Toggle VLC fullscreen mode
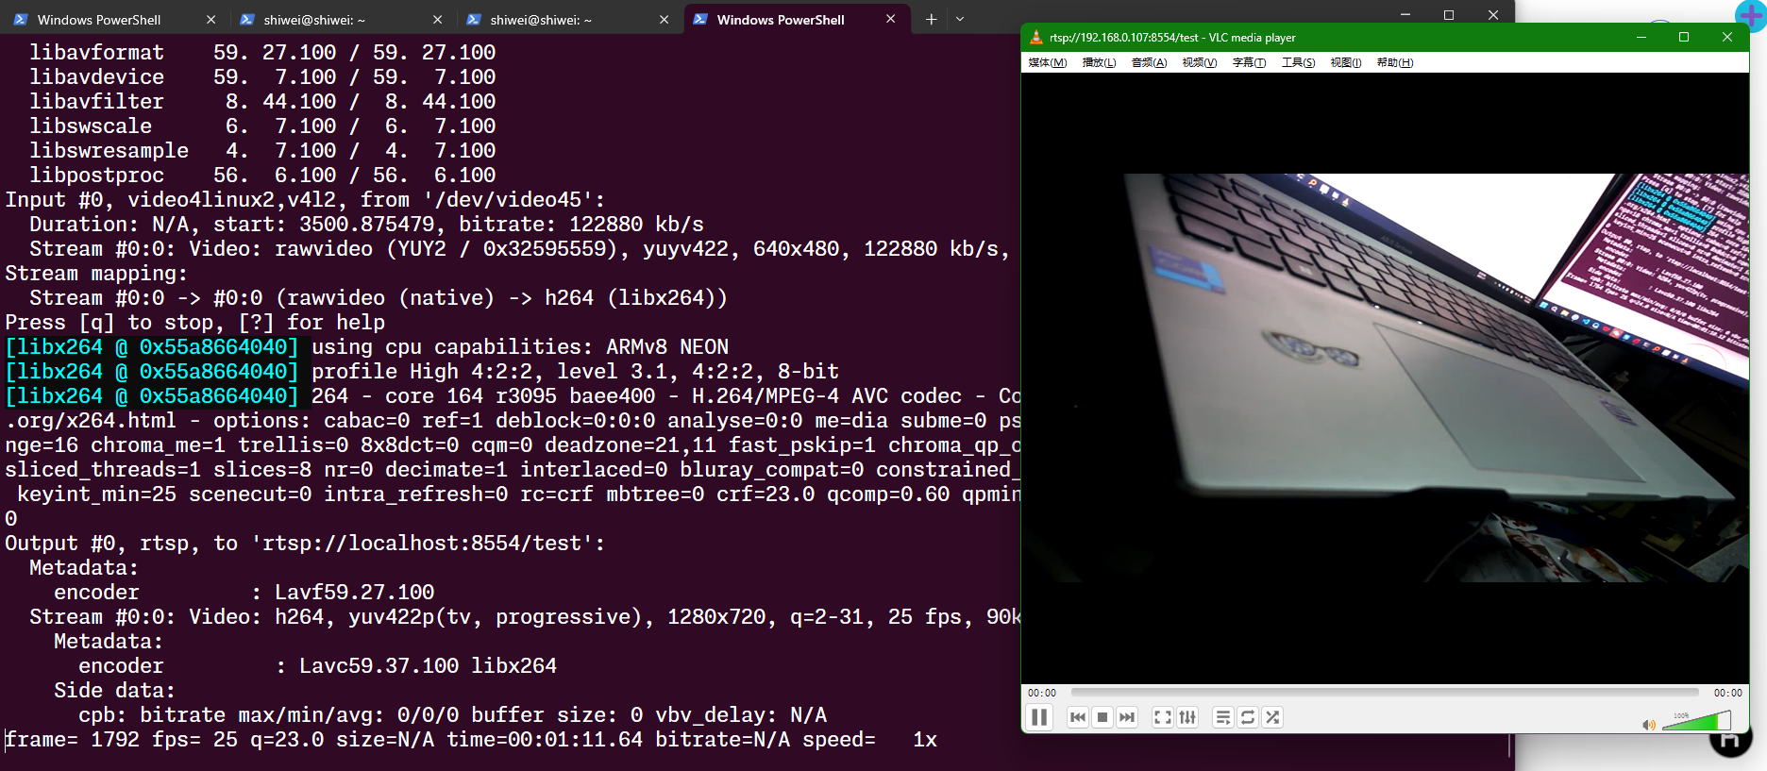1767x771 pixels. click(1163, 717)
